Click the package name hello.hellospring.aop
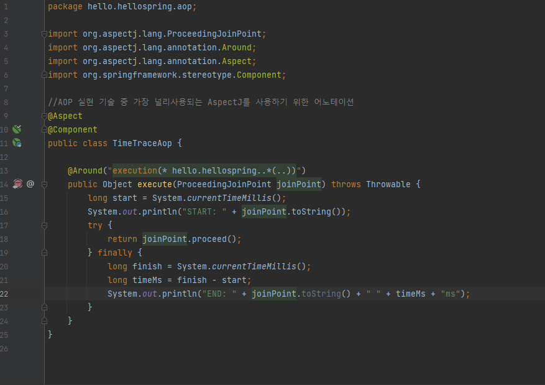 139,7
